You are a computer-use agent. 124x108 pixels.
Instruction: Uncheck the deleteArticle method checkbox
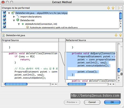[4, 24]
